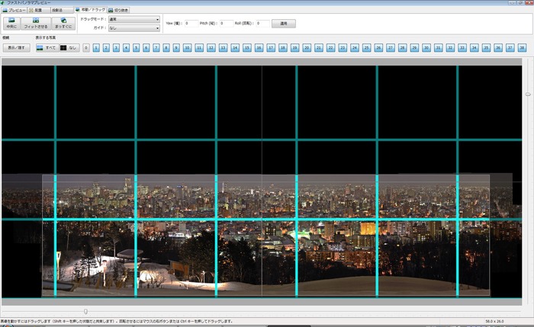The width and height of the screenshot is (534, 327).
Task: Show all photos with すべて button
Action: [47, 47]
